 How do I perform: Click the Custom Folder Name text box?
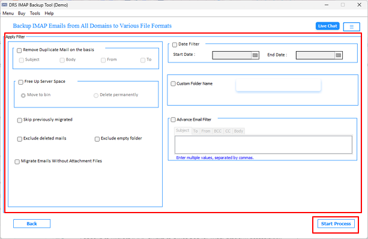pyautogui.click(x=279, y=85)
